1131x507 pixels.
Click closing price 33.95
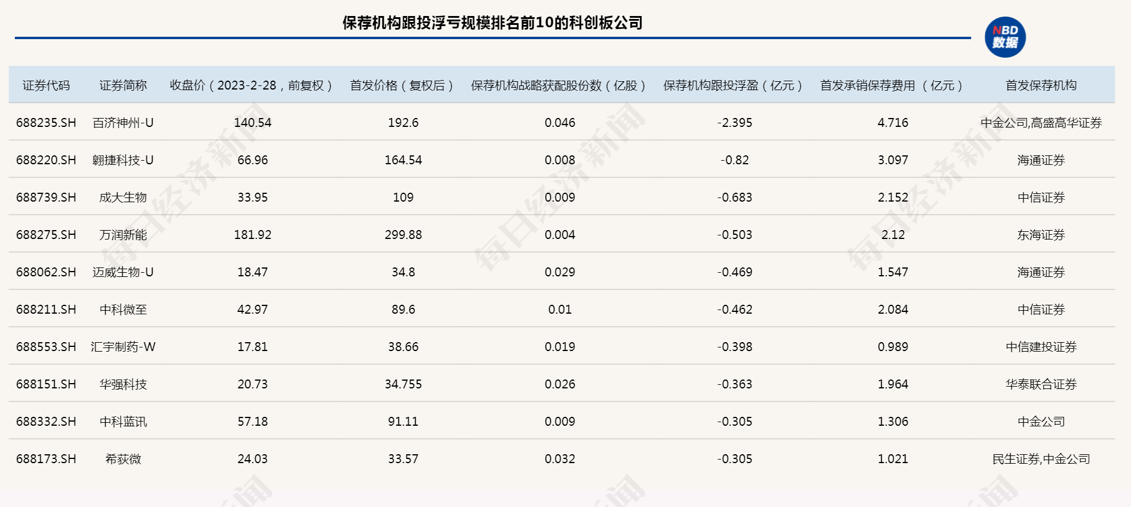(252, 197)
